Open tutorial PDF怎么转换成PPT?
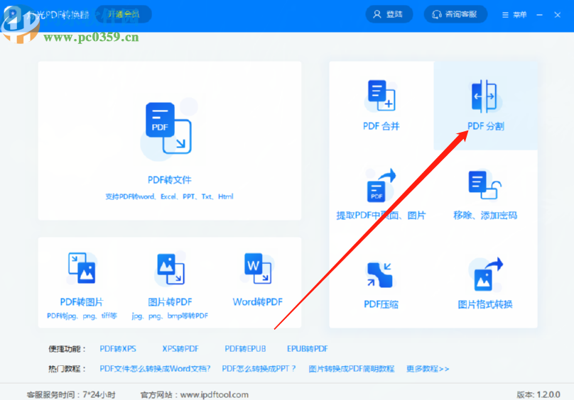 tap(259, 369)
